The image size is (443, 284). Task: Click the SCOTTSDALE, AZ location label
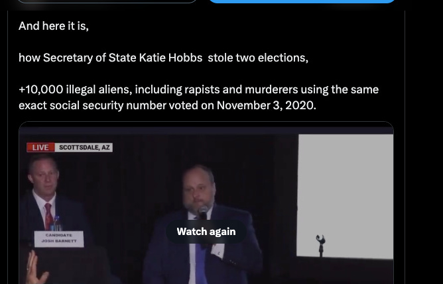pyautogui.click(x=84, y=148)
